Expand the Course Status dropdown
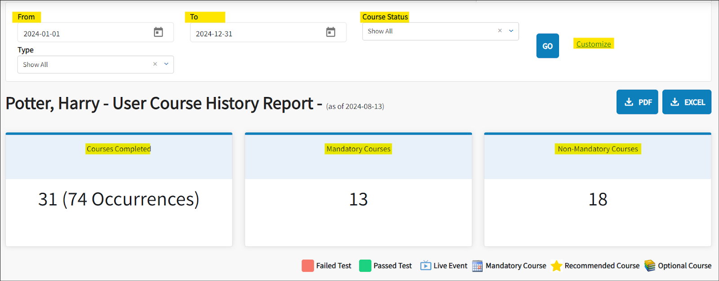719x281 pixels. tap(511, 31)
